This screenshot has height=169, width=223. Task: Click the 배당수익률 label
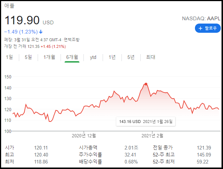click(90, 162)
